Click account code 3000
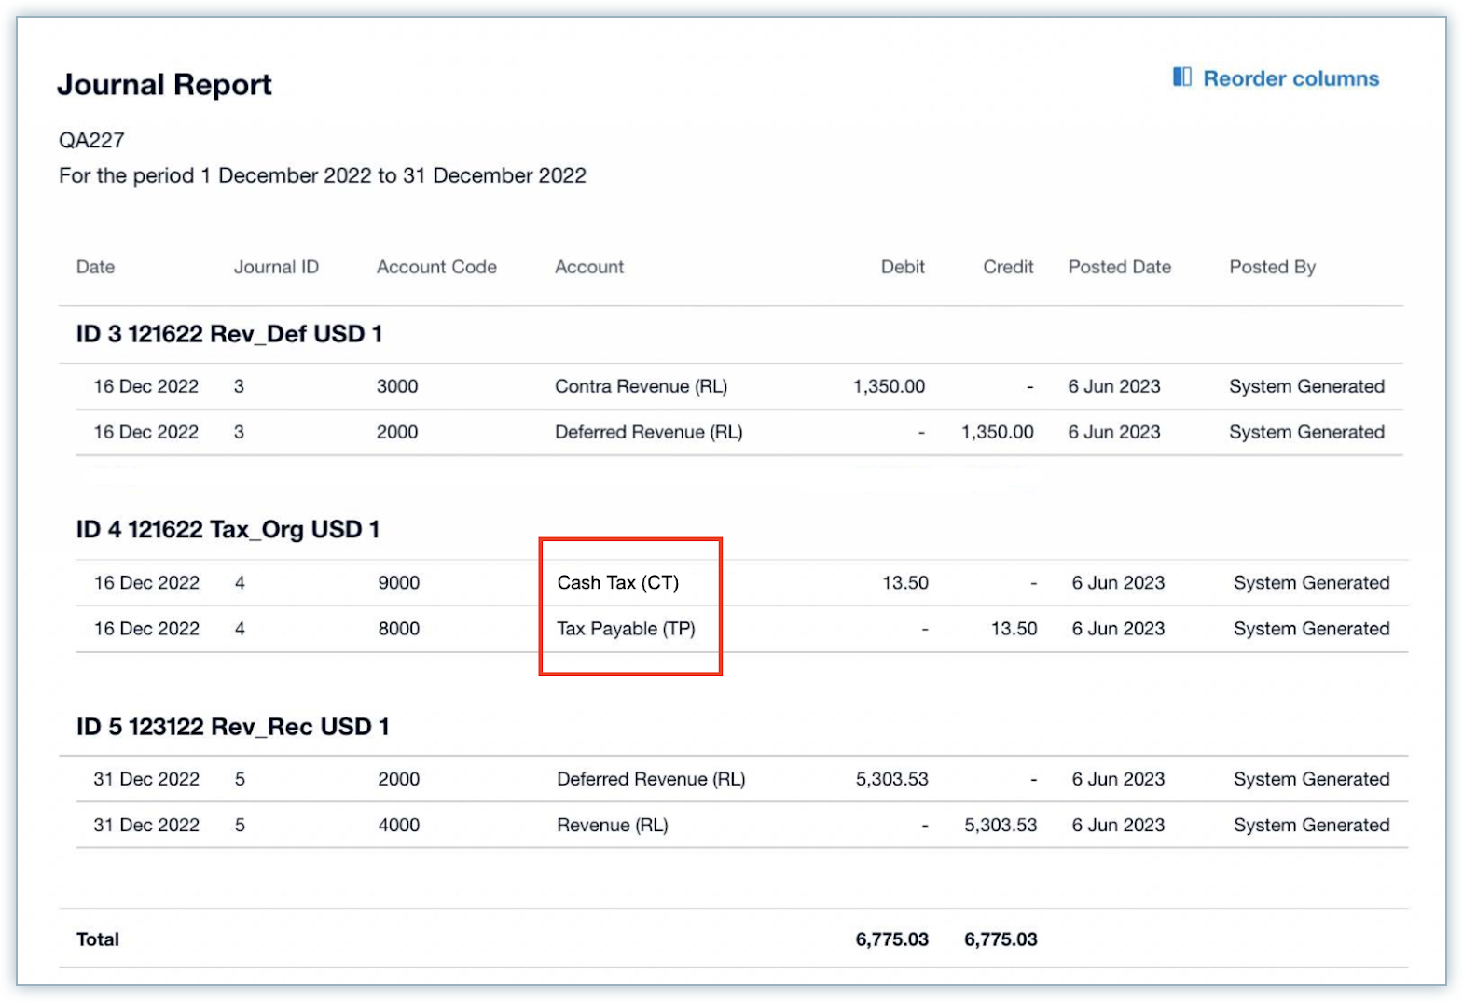This screenshot has width=1463, height=1002. coord(397,386)
